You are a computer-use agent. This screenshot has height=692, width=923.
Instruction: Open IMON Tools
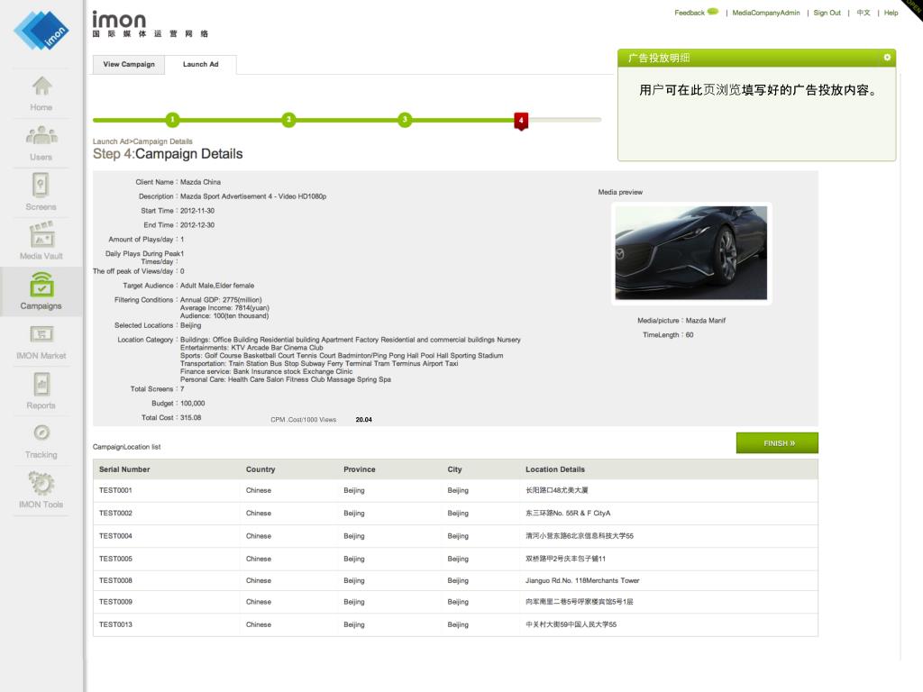click(41, 490)
